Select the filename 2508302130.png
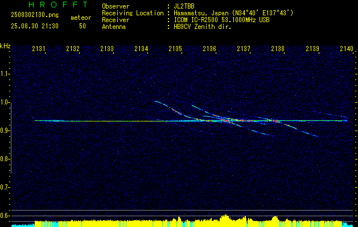 [x=35, y=15]
